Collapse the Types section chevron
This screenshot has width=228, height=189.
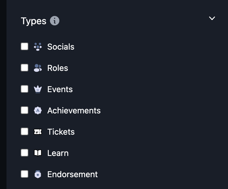click(x=212, y=18)
